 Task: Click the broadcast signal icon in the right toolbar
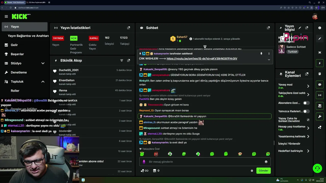click(320, 95)
